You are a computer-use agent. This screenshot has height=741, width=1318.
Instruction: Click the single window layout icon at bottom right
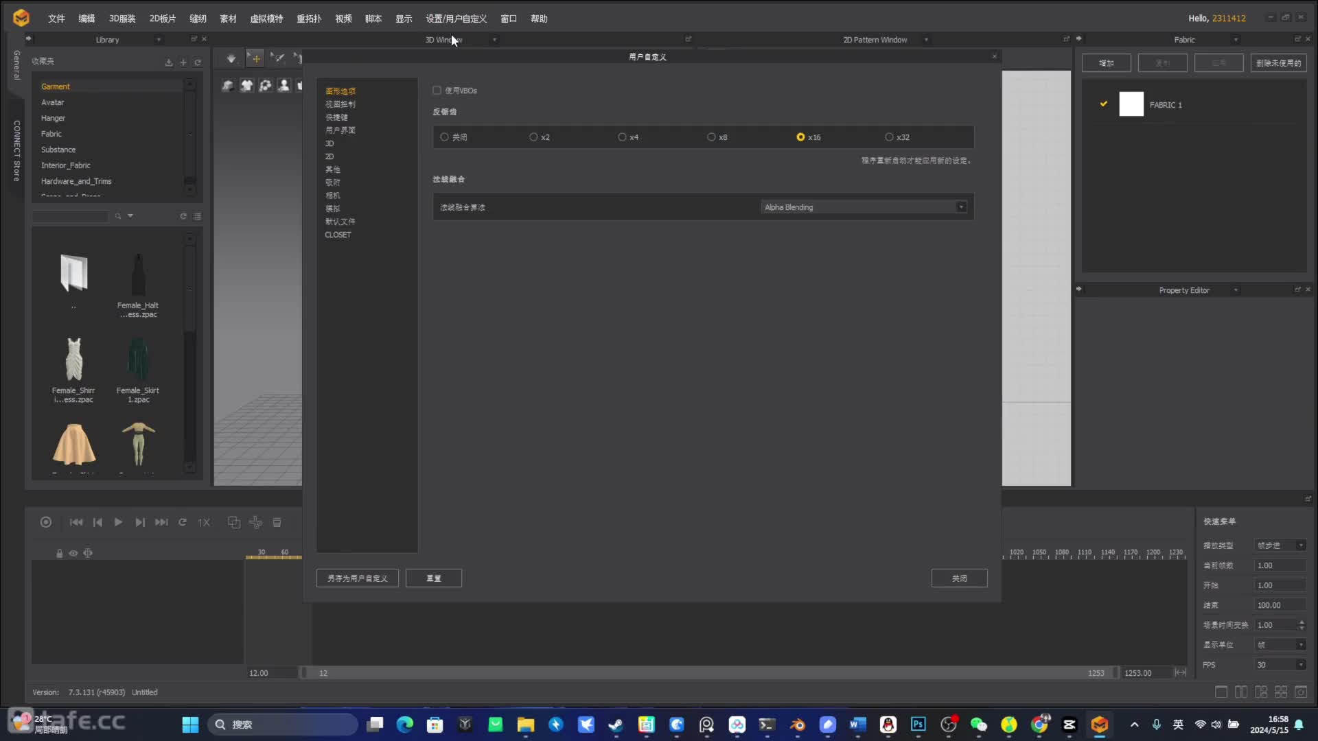pyautogui.click(x=1221, y=692)
